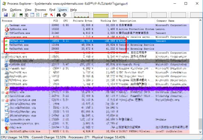Open the View menu
Image resolution: width=203 pixels, height=140 pixels.
click(x=28, y=10)
